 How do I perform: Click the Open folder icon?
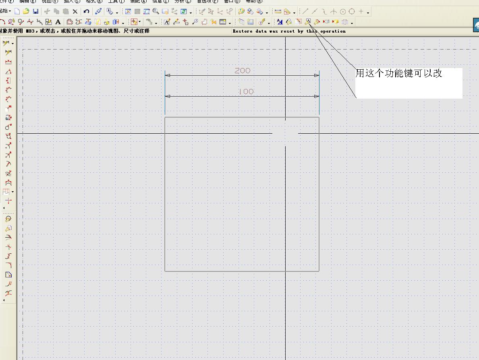click(x=26, y=12)
